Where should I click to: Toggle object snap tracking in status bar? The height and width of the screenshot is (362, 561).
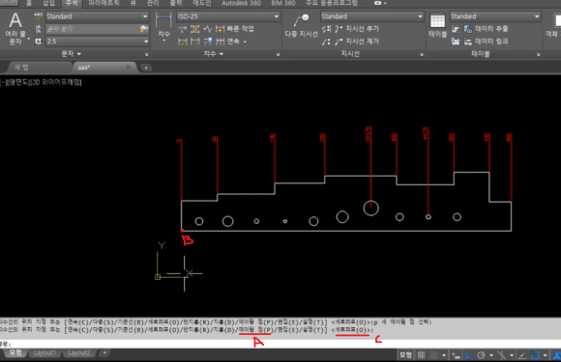[x=522, y=355]
